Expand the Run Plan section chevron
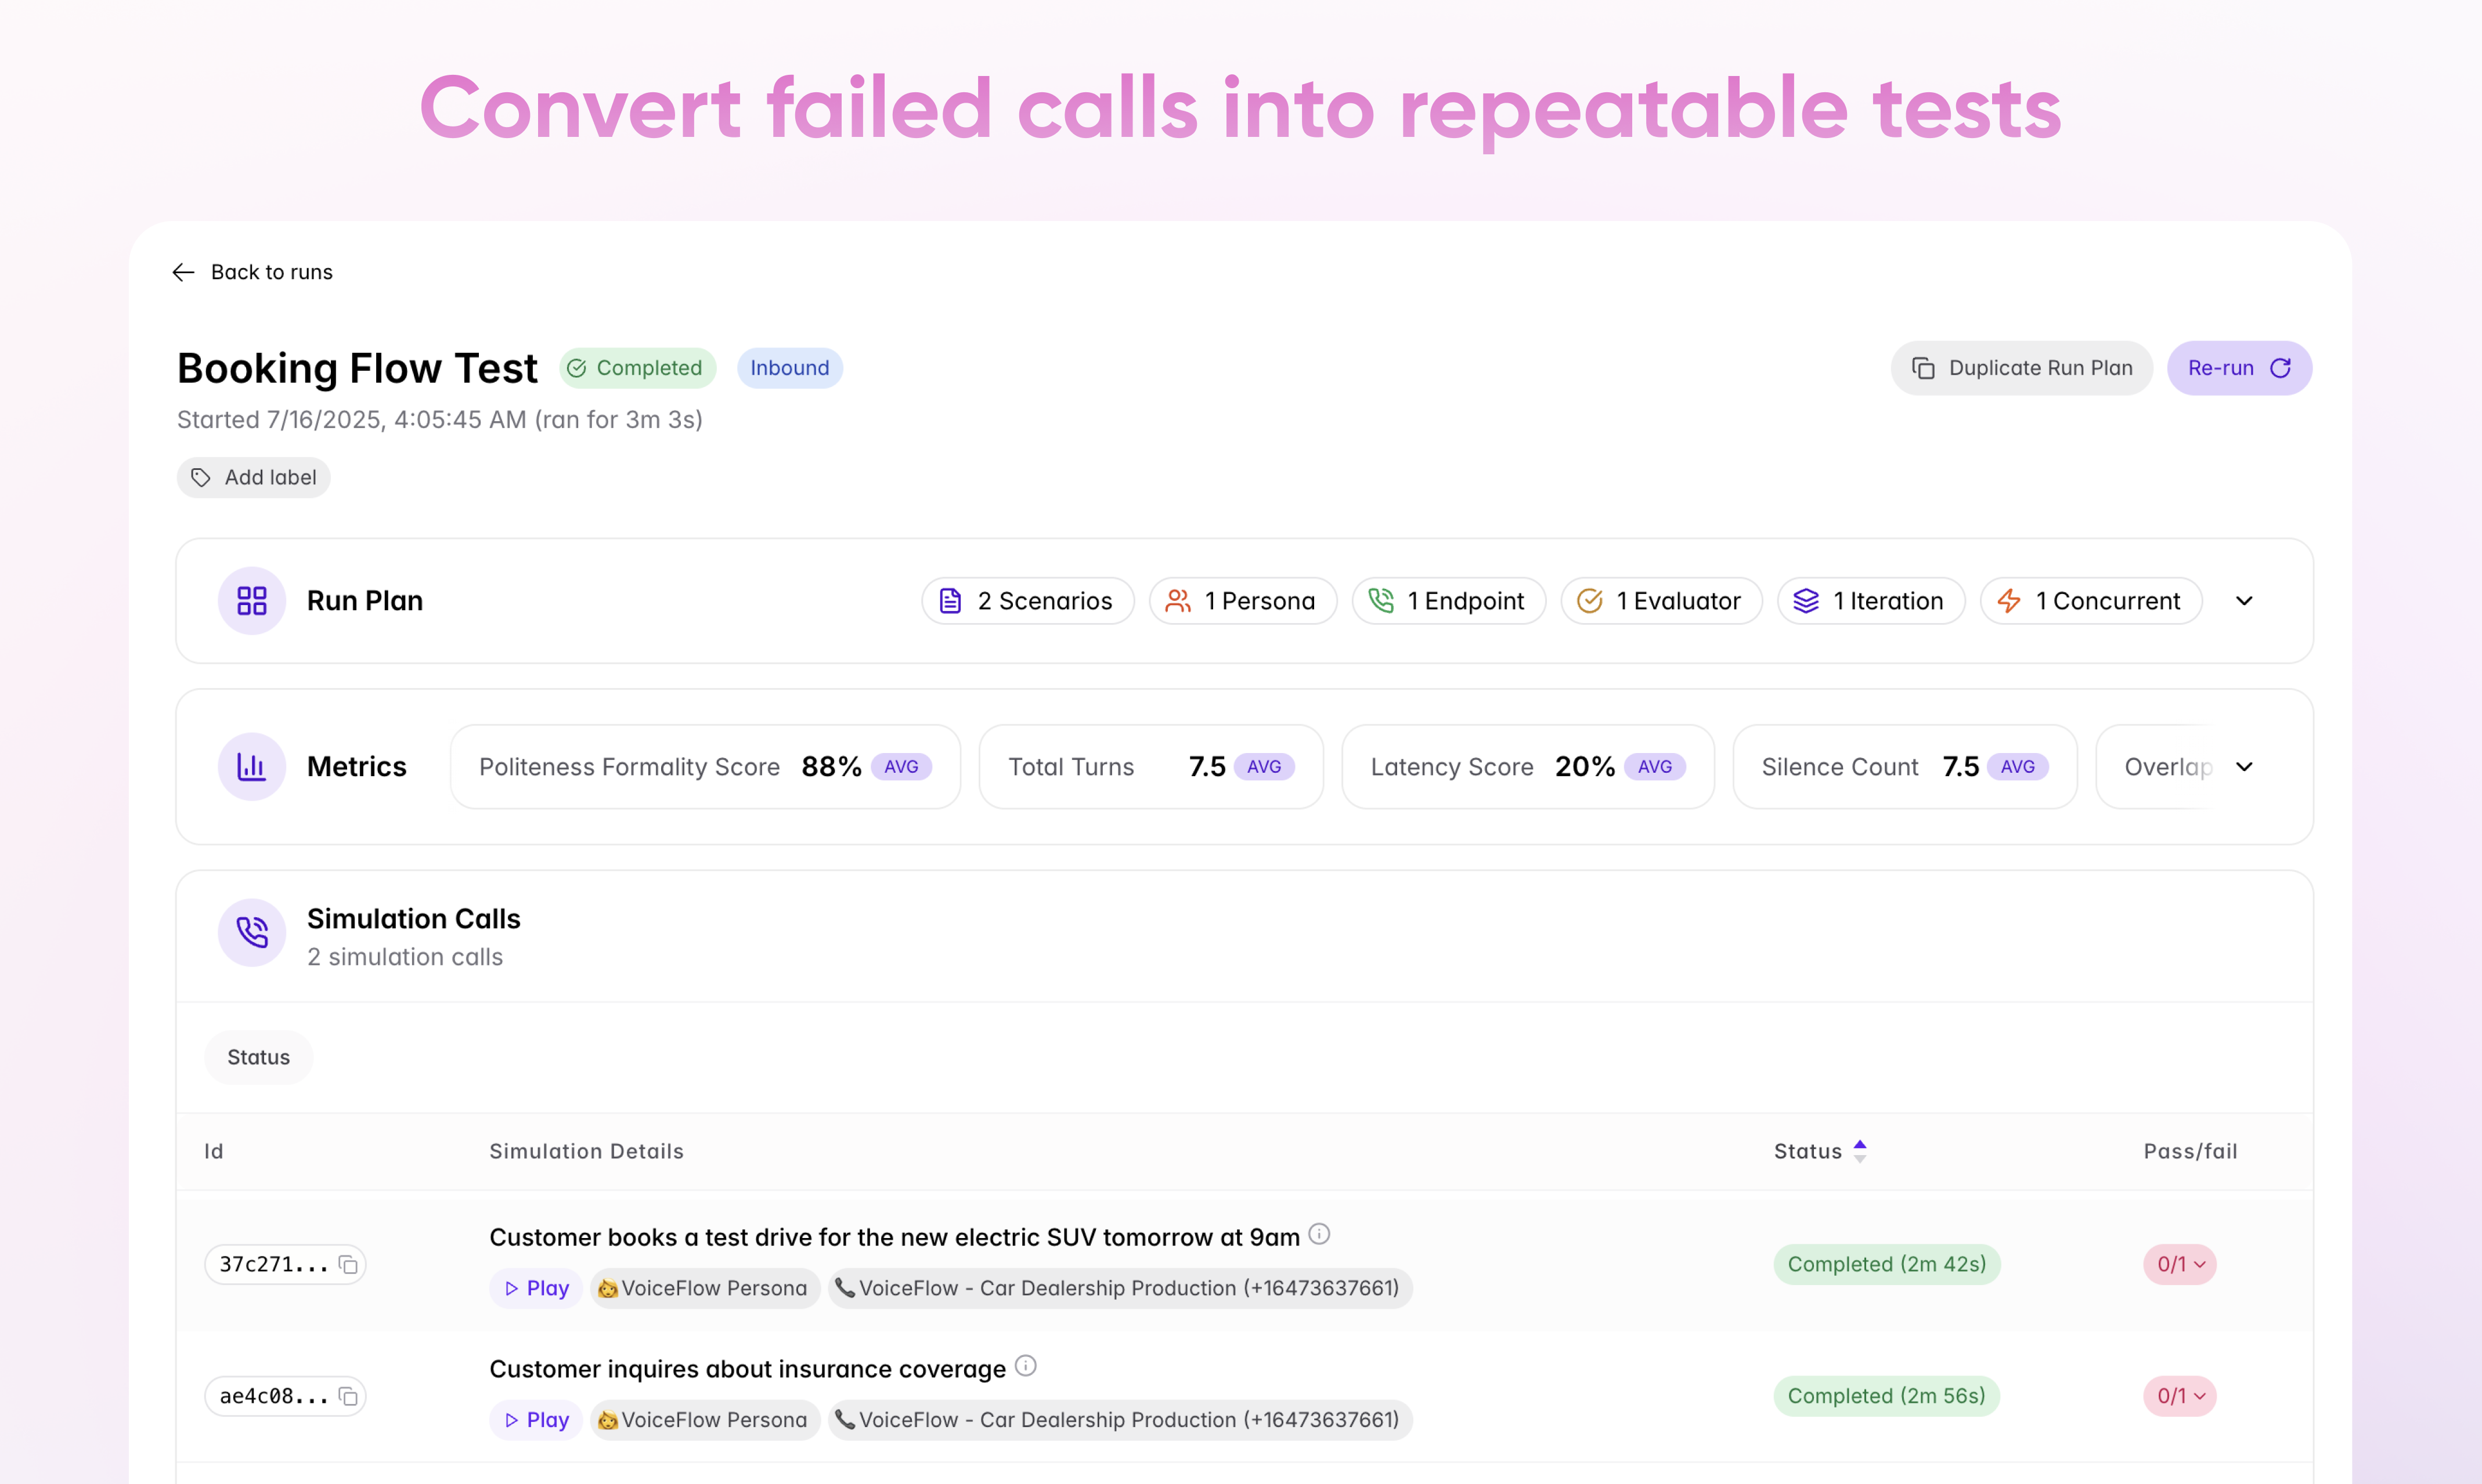 coord(2244,601)
